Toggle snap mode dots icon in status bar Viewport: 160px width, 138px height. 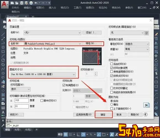[70, 134]
